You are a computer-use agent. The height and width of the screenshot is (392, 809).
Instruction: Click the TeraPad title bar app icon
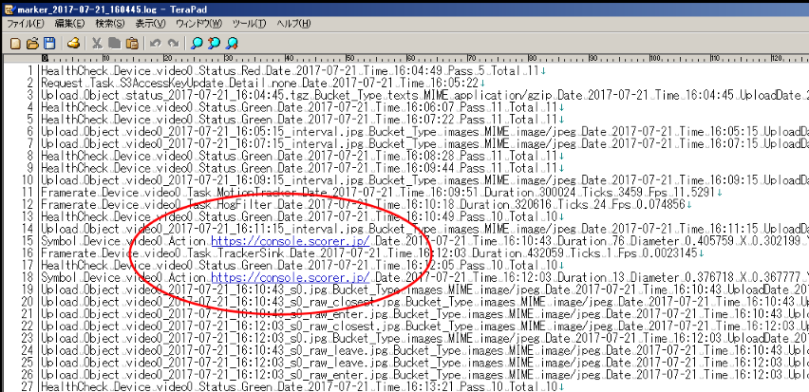[9, 9]
